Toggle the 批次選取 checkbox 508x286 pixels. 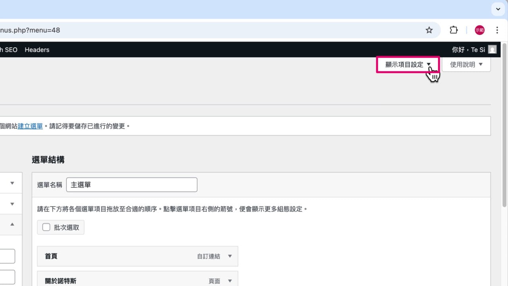pos(46,227)
